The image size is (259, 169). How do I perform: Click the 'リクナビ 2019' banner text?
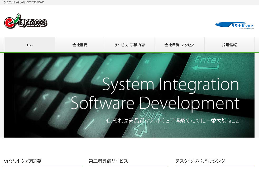[243, 26]
